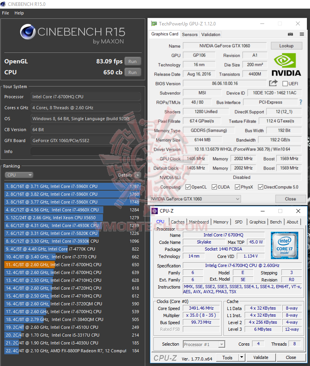
Task: Click GPU-Z title bar app icon
Action: (x=154, y=23)
